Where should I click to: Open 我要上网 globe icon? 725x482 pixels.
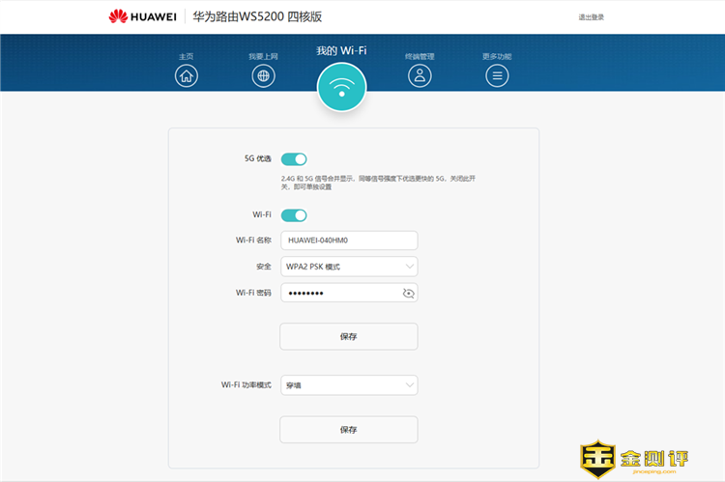pos(263,76)
